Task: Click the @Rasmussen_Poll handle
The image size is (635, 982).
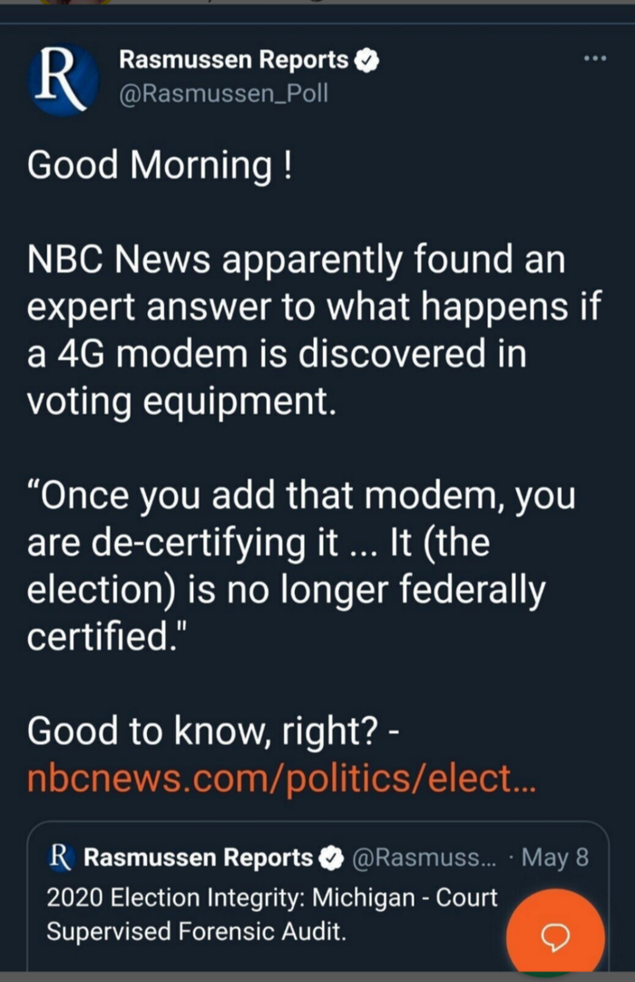Action: pyautogui.click(x=222, y=93)
